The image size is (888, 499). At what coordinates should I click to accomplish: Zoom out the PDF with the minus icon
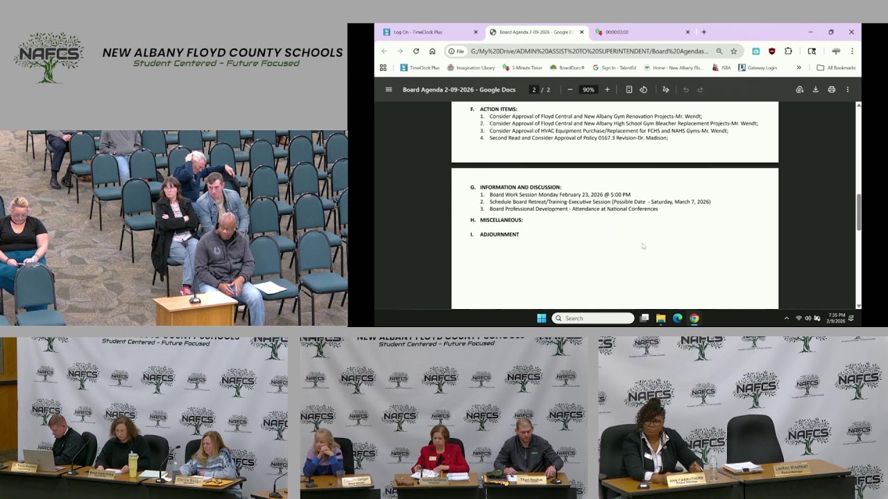[x=570, y=89]
